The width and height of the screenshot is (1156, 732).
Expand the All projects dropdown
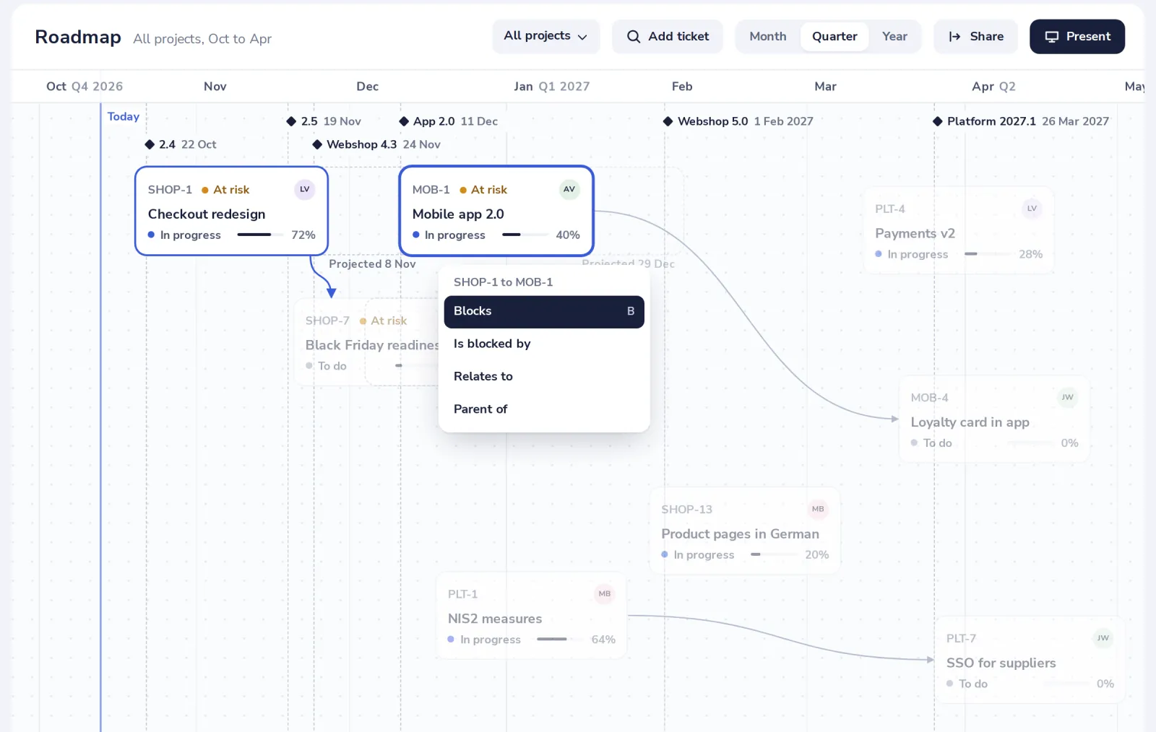pos(546,37)
